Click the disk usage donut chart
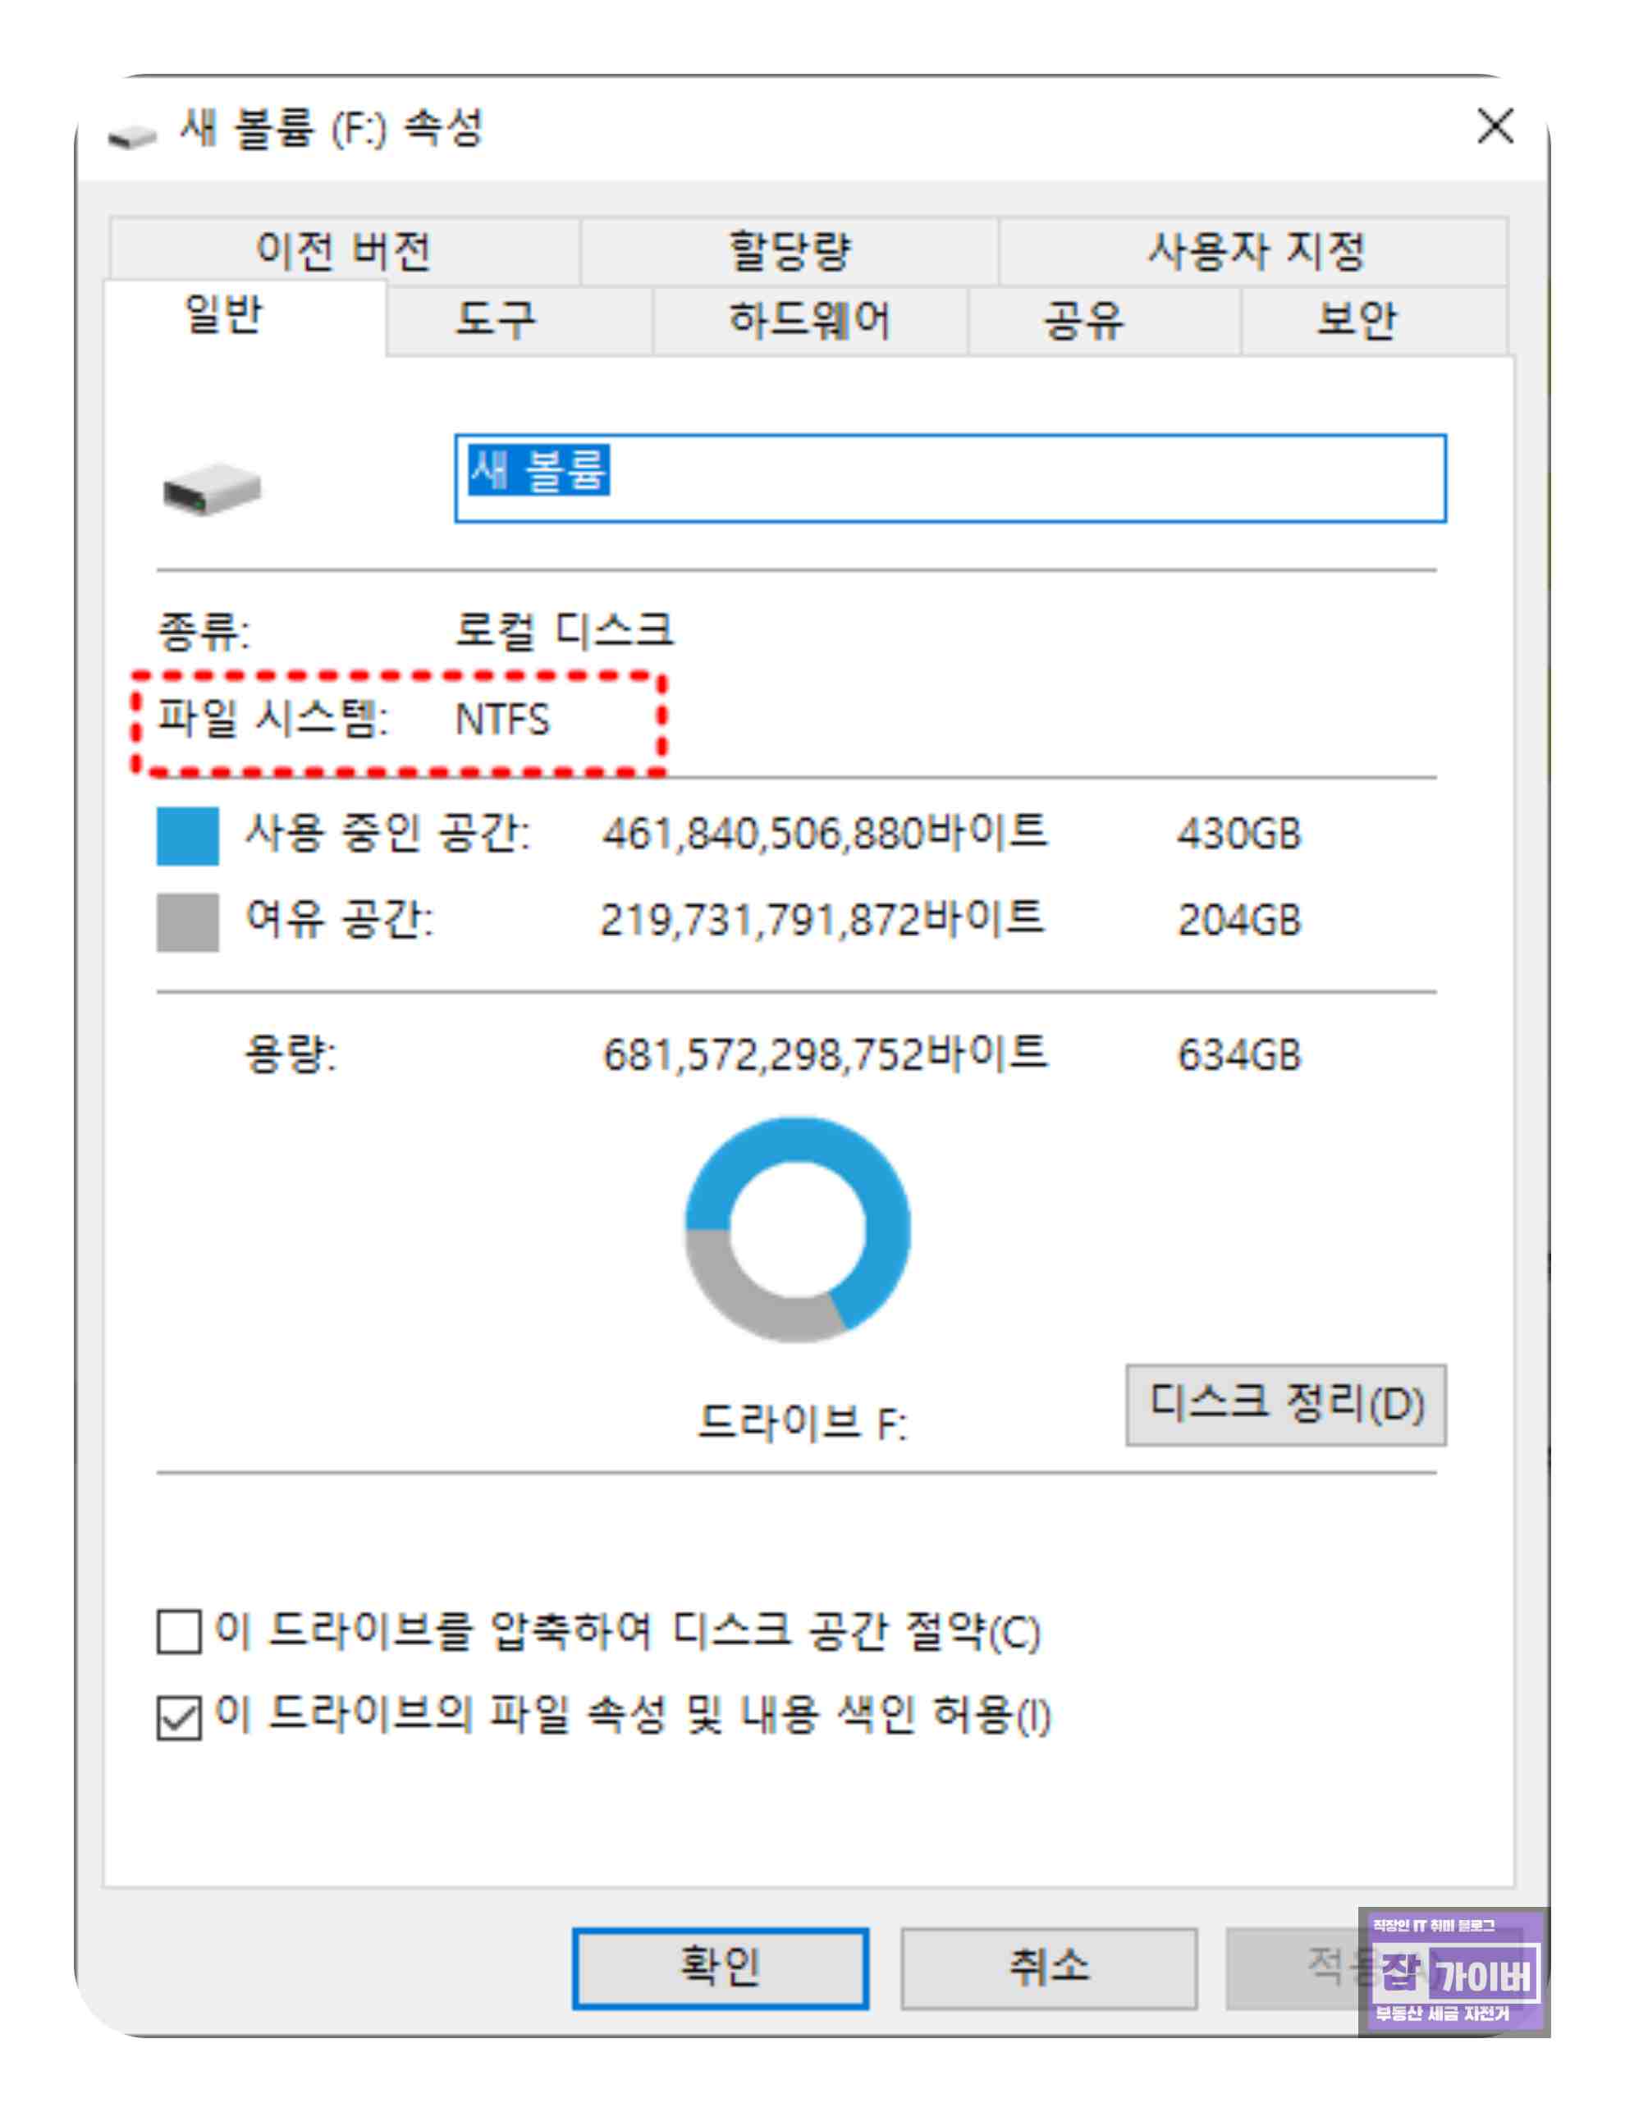The width and height of the screenshot is (1625, 2112). pos(797,1229)
